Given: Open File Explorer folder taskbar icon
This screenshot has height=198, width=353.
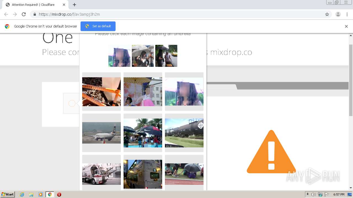Looking at the screenshot, I should click(x=31, y=194).
